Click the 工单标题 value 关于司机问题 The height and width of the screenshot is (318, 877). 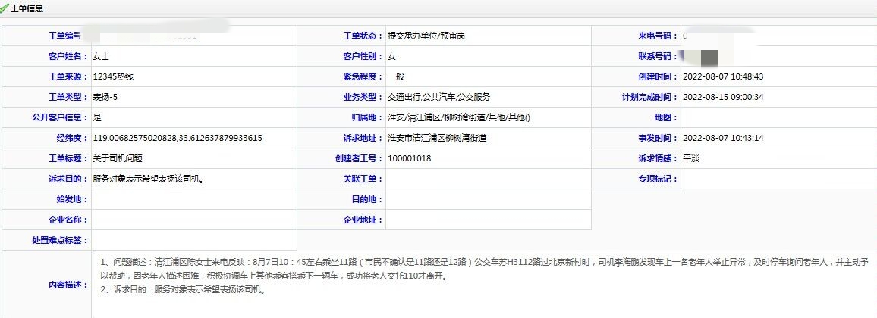coord(118,158)
